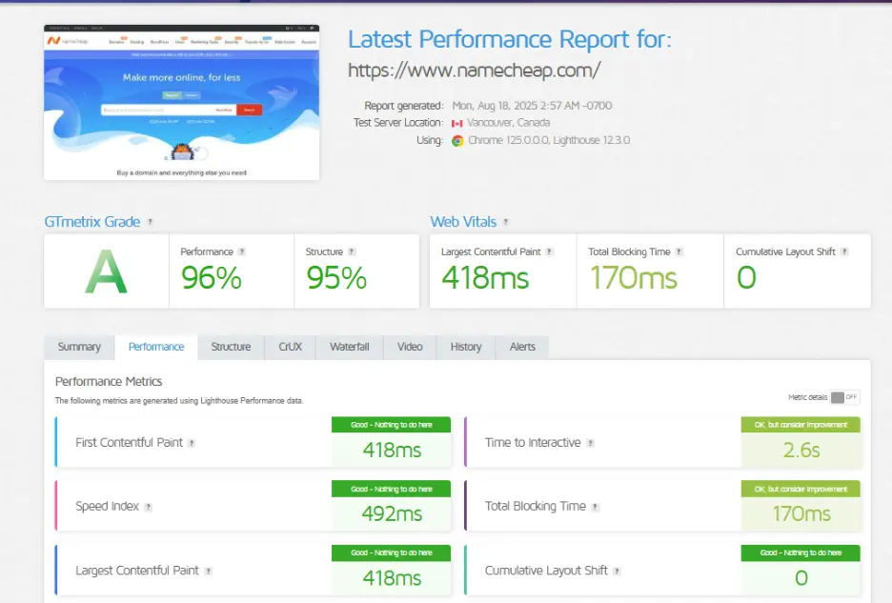Click Cumulative Layout Shift help icon in Web Vitals
The image size is (892, 603).
[x=844, y=251]
